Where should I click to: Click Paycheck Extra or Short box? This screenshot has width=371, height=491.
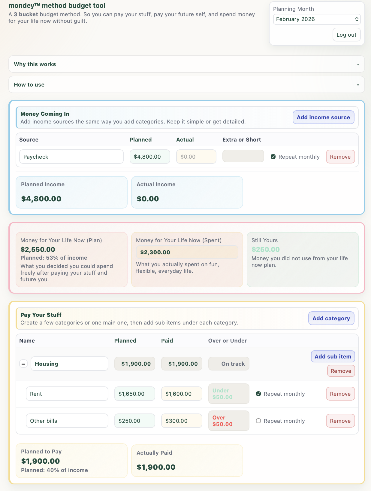[x=243, y=156]
